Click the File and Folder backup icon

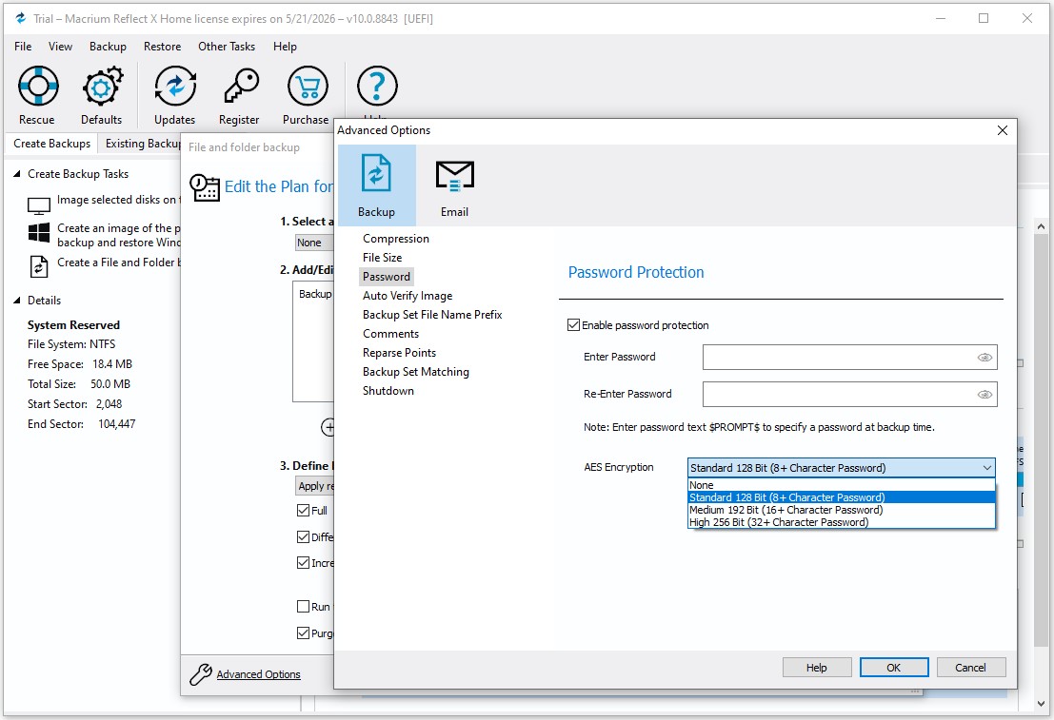click(x=38, y=266)
